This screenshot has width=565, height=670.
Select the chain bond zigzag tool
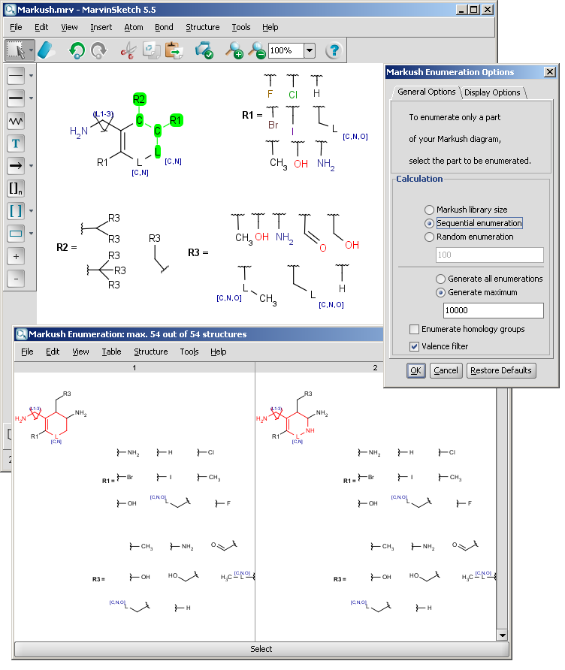[16, 120]
